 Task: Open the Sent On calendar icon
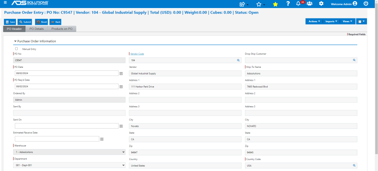coord(121,126)
